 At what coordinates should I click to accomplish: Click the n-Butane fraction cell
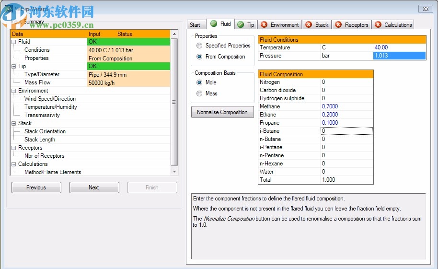[x=346, y=139]
